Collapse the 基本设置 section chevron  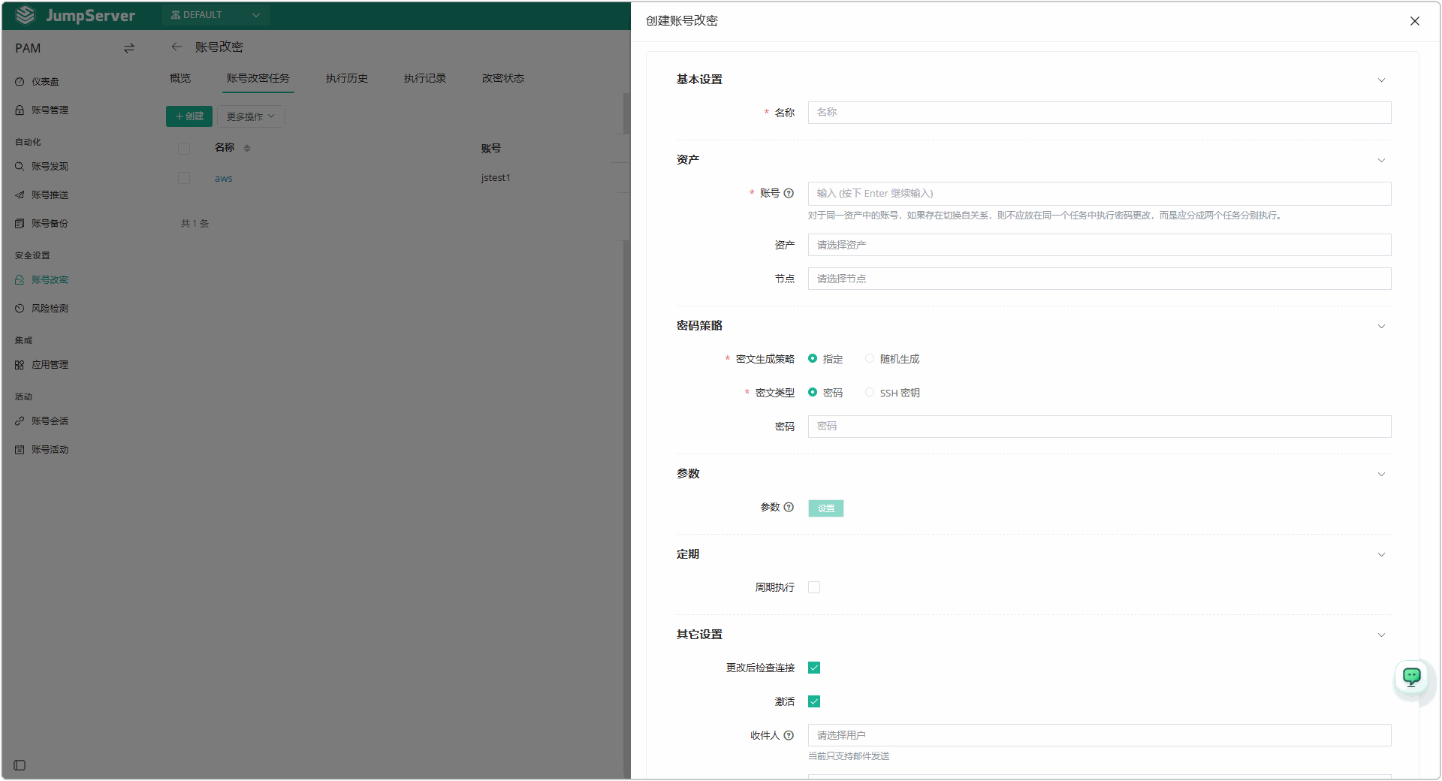pos(1381,80)
